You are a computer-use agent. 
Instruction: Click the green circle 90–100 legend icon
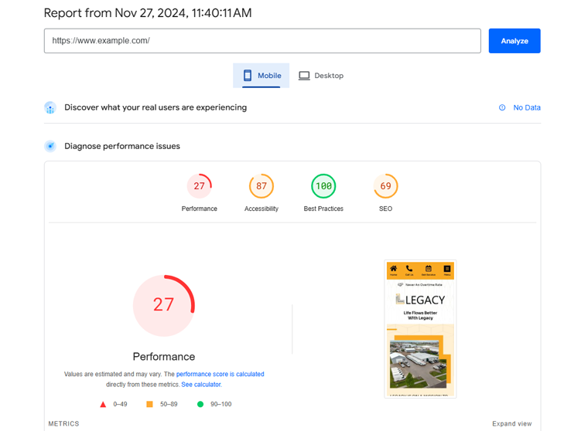pos(200,405)
